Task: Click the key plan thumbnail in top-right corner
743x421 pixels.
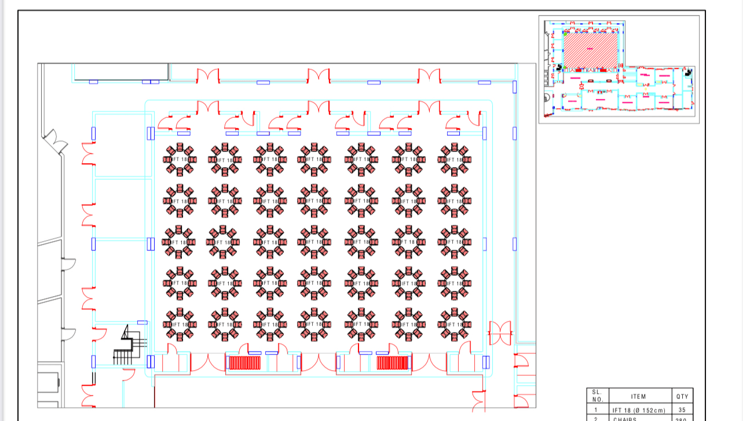Action: 618,69
